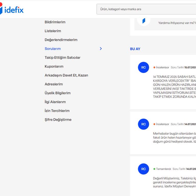Image resolution: width=196 pixels, height=196 pixels.
Task: Open Bildirimlerim in account menu
Action: click(x=55, y=22)
